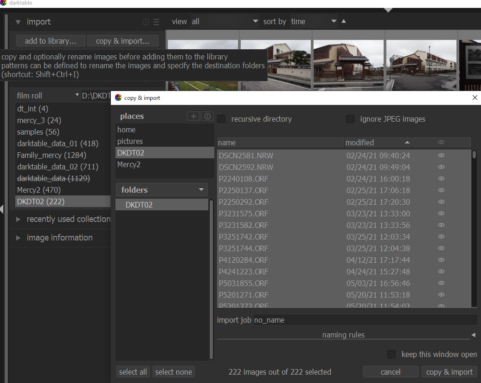The image size is (481, 383).
Task: Show thumbnail for P3231582.ORF
Action: click(x=441, y=225)
